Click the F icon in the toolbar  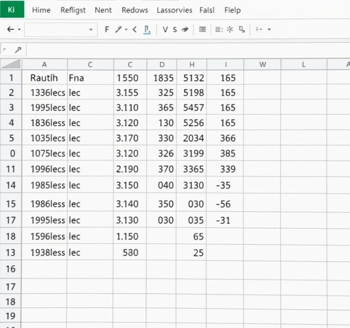click(107, 30)
